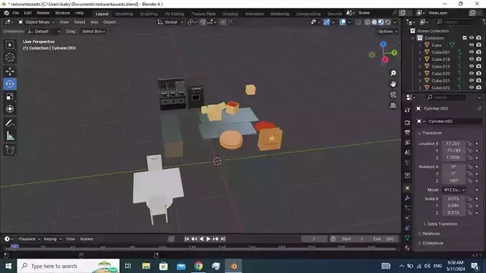Toggle lock on Rotation Z

[470, 180]
